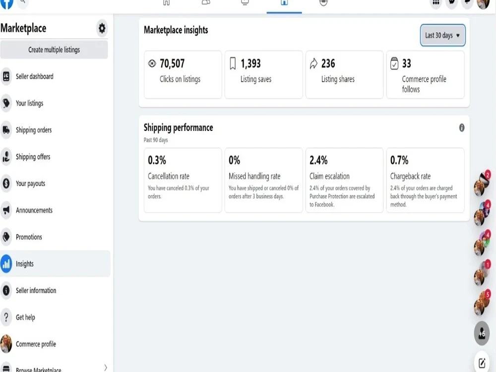Click Create multiple listings button
This screenshot has width=496, height=372.
[54, 50]
